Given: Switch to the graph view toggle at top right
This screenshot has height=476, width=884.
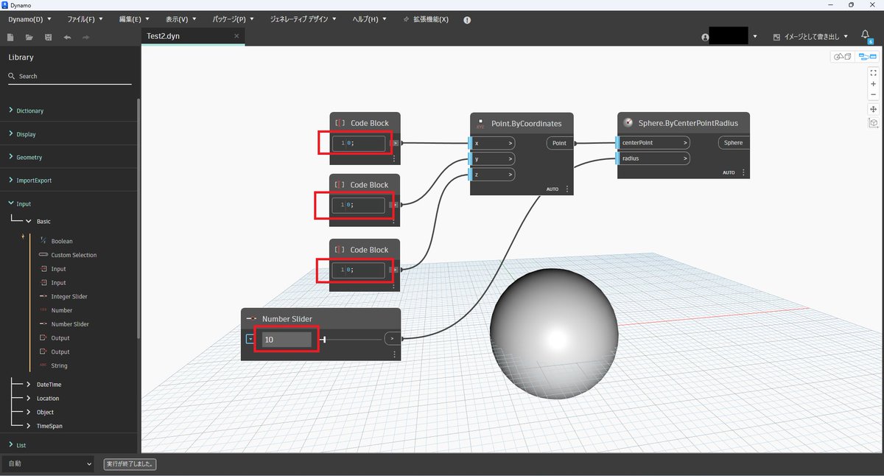Looking at the screenshot, I should pyautogui.click(x=868, y=56).
